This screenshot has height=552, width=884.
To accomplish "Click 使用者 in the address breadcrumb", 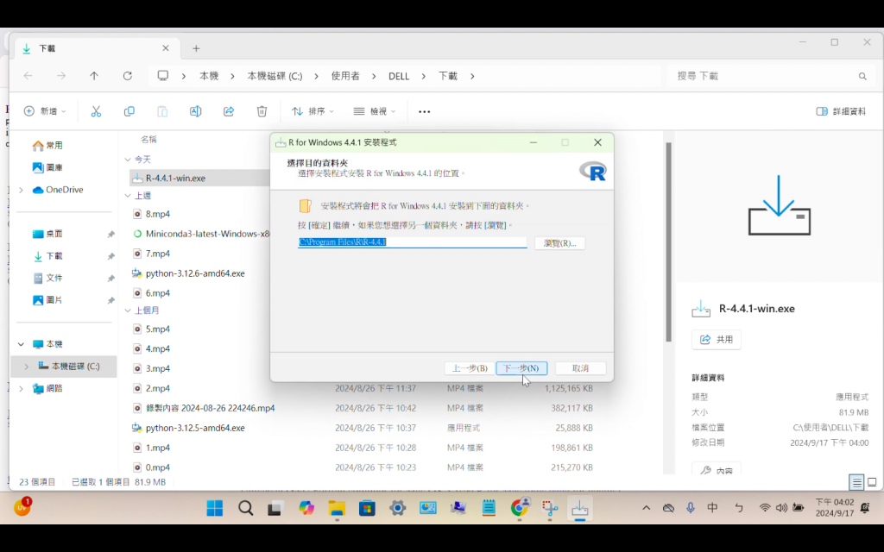I will (x=345, y=76).
